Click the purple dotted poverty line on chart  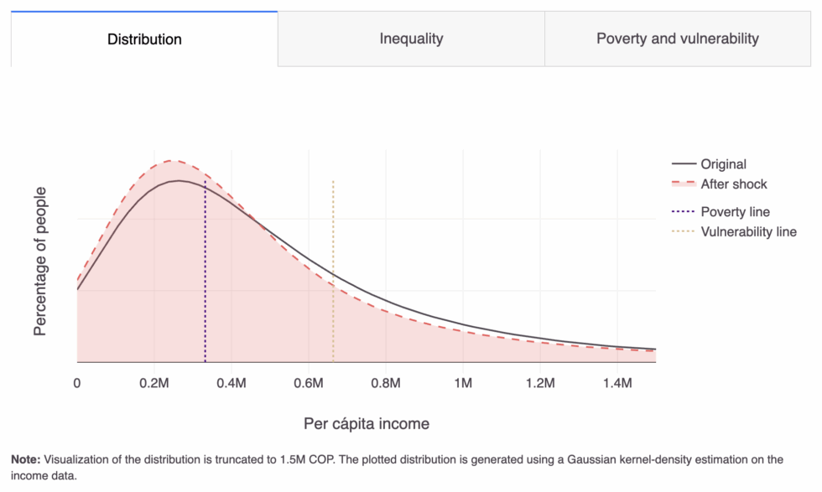pyautogui.click(x=205, y=272)
